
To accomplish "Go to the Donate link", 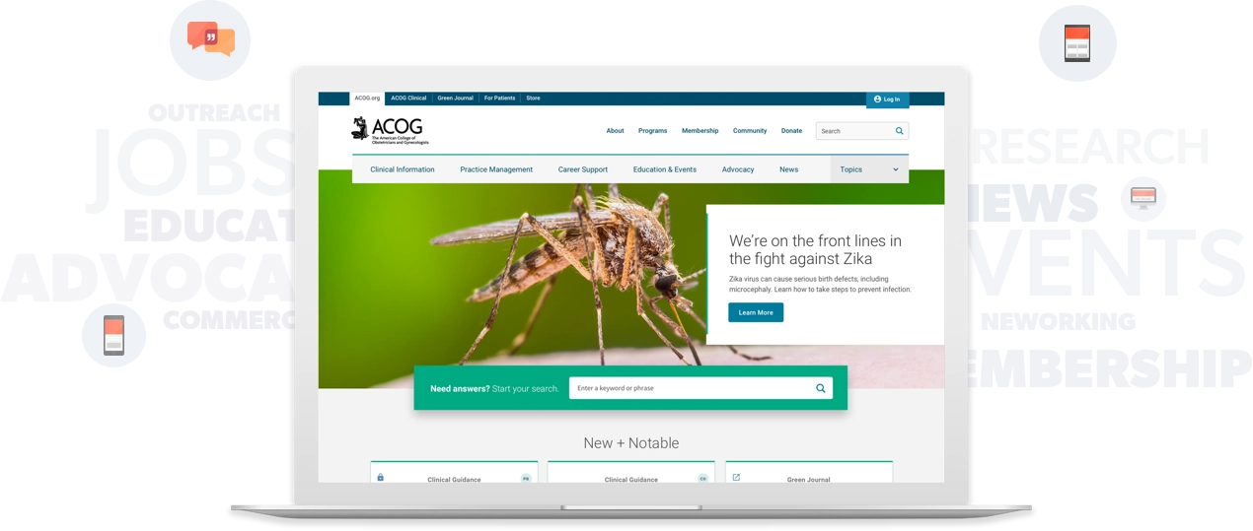I will pyautogui.click(x=791, y=131).
